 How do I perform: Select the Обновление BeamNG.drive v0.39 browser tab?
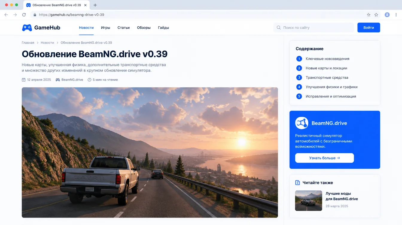56,5
